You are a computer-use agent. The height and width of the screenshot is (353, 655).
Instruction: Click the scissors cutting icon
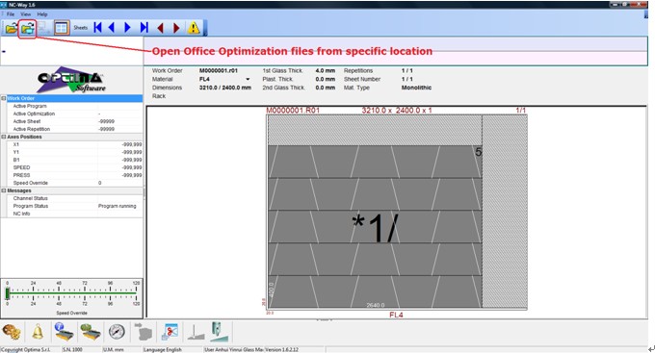(x=170, y=332)
